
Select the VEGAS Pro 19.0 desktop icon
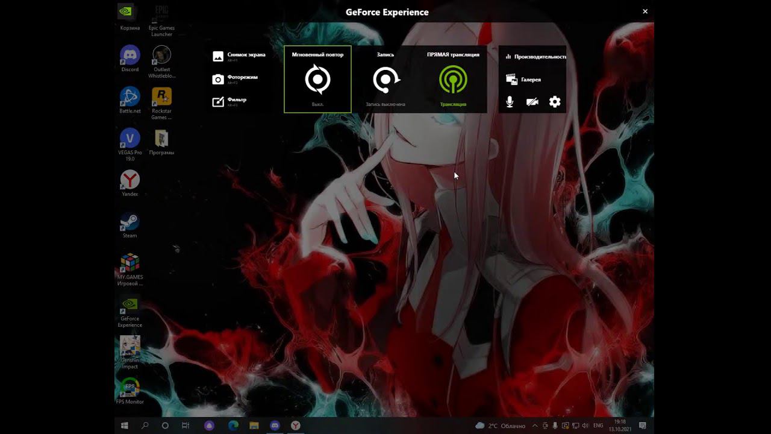(x=130, y=145)
